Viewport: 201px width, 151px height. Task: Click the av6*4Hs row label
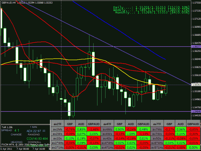click(x=157, y=143)
